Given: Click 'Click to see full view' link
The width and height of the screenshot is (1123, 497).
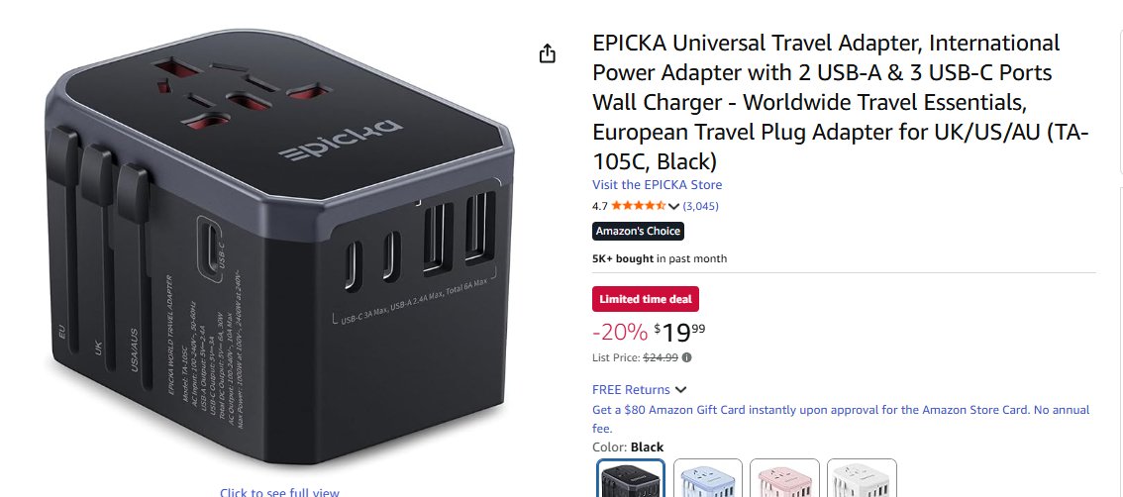Looking at the screenshot, I should click(x=279, y=492).
